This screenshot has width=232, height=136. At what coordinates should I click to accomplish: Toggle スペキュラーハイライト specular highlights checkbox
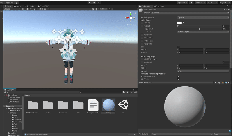pos(178,76)
